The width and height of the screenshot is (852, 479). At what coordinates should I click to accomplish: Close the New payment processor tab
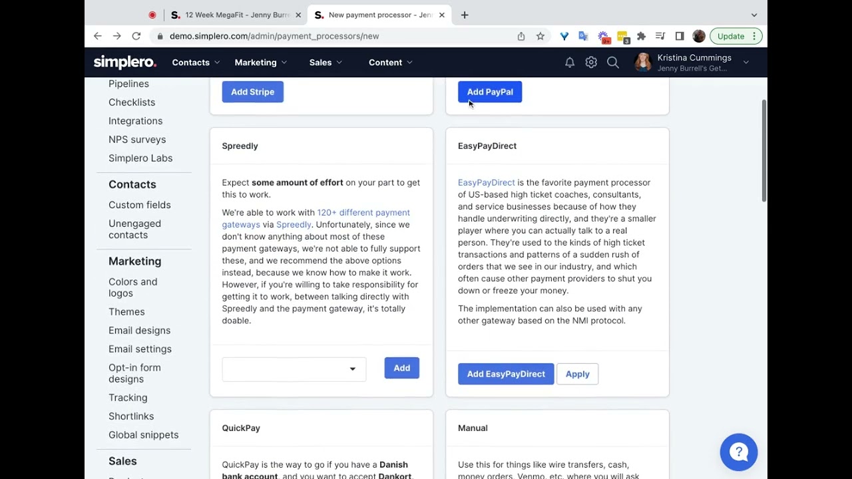click(x=441, y=15)
